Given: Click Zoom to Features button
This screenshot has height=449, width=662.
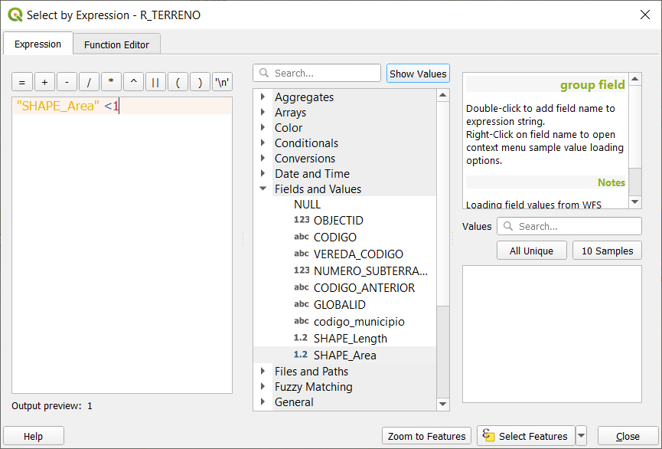Looking at the screenshot, I should click(x=426, y=436).
